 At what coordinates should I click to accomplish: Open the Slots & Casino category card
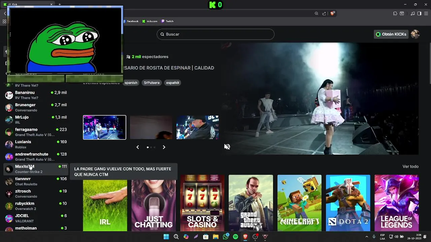coord(202,203)
